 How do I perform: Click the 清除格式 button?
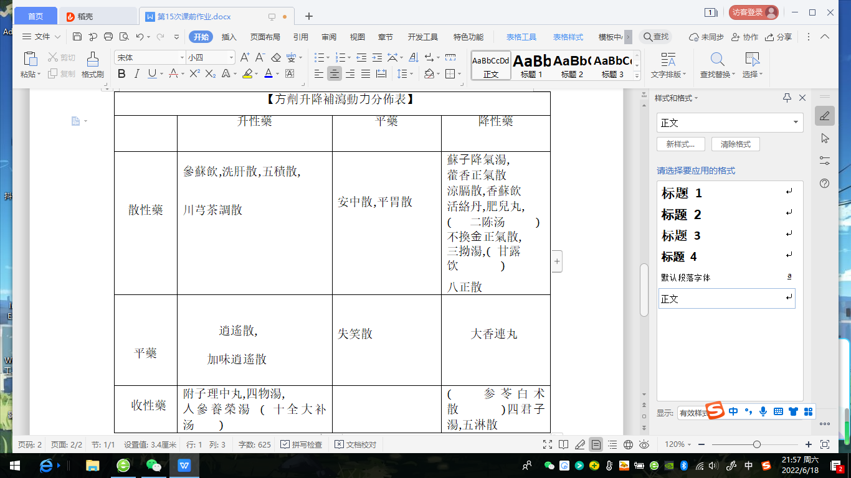pos(736,144)
